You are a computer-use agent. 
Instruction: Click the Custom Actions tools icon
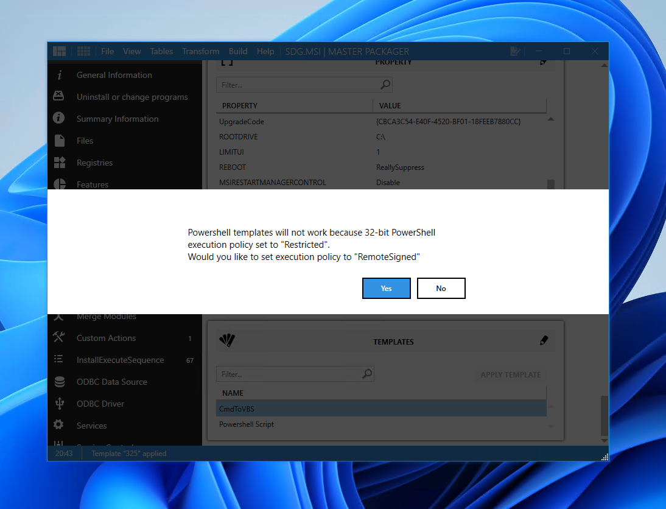pyautogui.click(x=58, y=337)
